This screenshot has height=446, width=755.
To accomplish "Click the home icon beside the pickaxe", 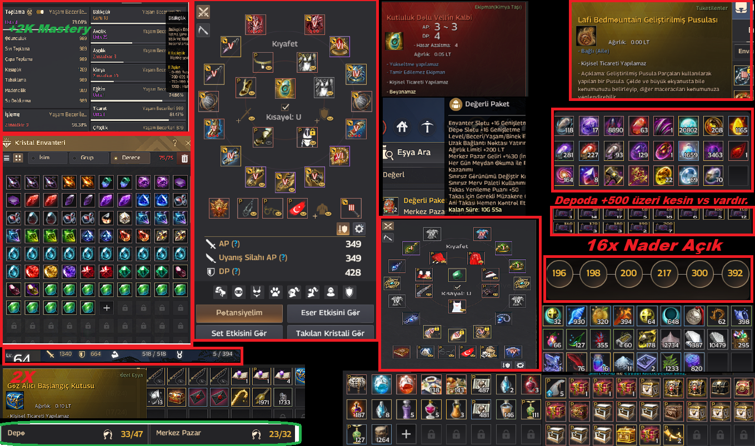I will coord(402,127).
